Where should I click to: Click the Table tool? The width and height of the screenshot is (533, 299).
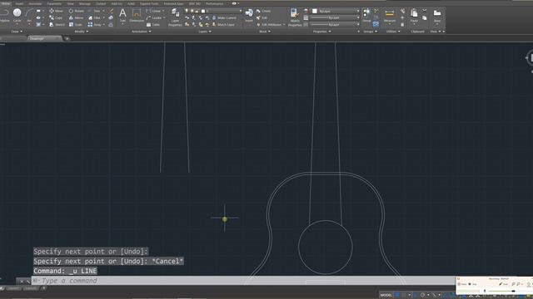(153, 24)
